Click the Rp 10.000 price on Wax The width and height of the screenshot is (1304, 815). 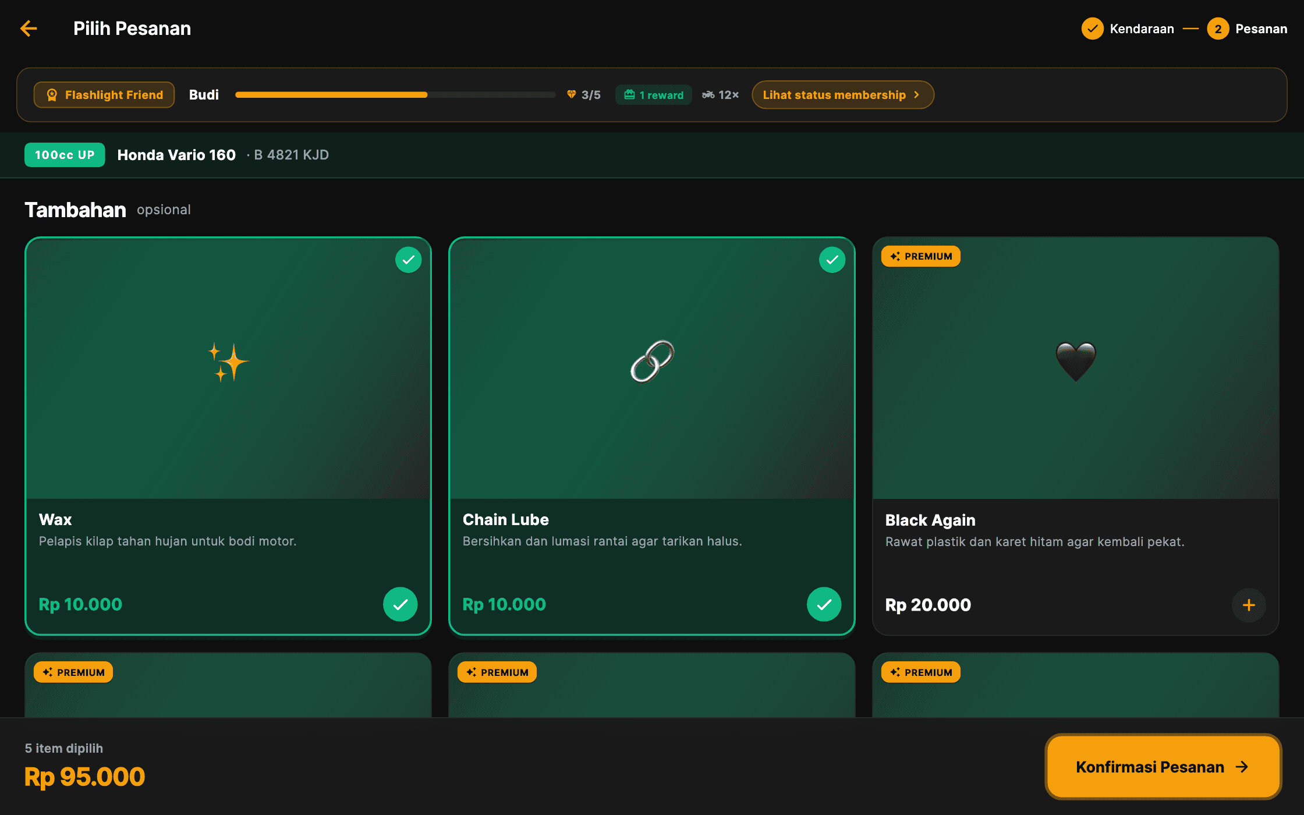pyautogui.click(x=80, y=604)
